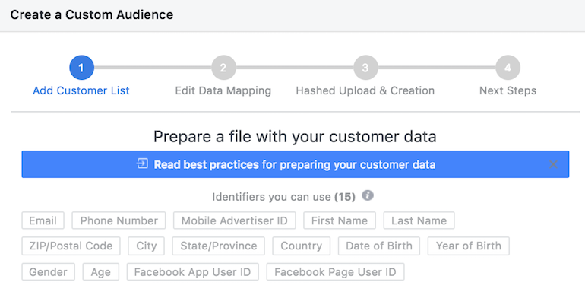
Task: Choose Facebook Page User ID tag
Action: [335, 271]
